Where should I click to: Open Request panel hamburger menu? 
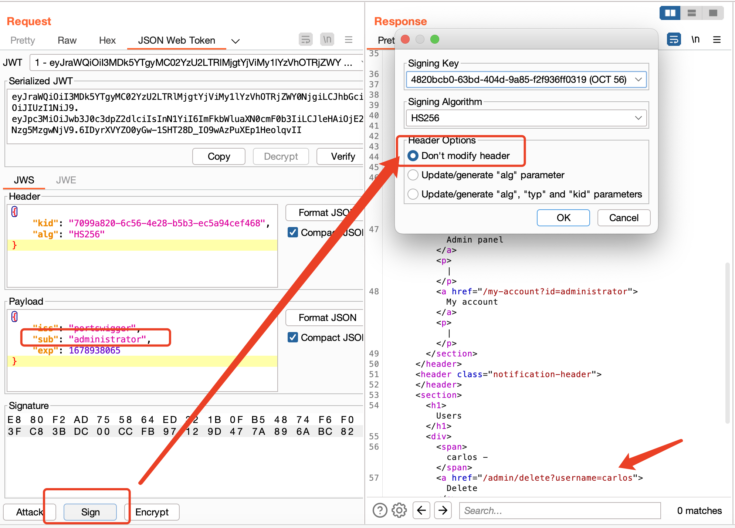(x=348, y=40)
